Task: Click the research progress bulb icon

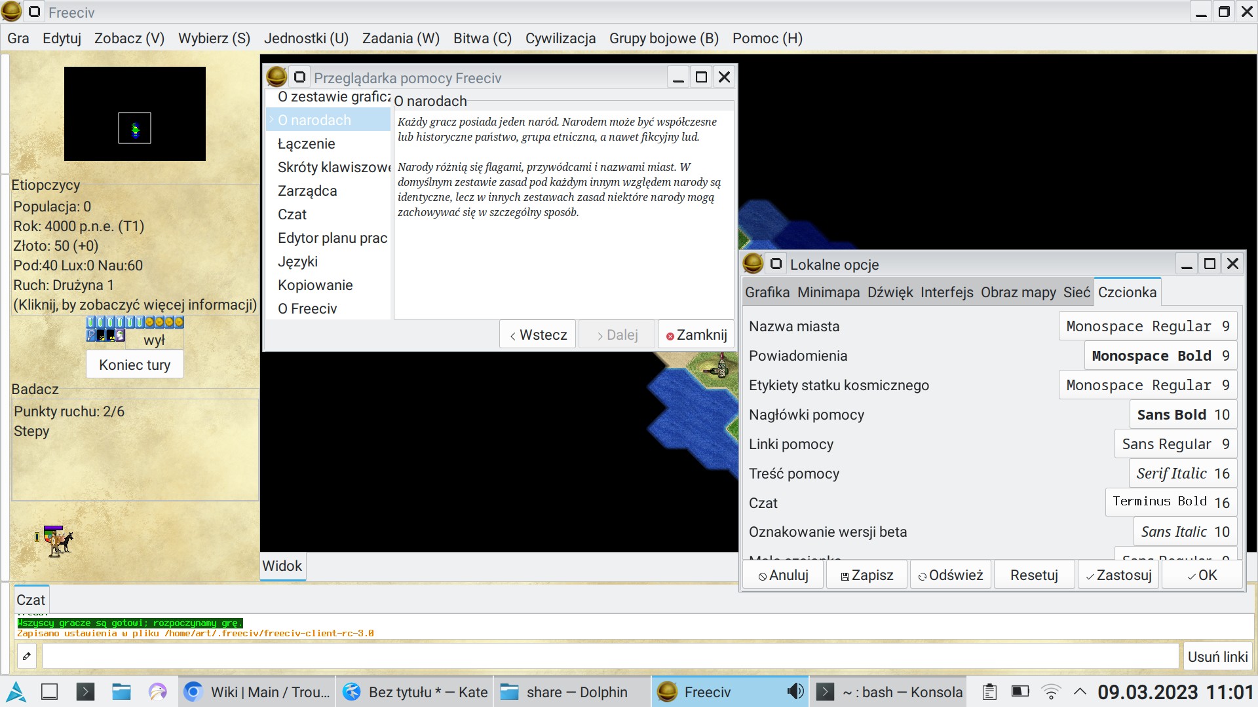Action: pyautogui.click(x=92, y=336)
